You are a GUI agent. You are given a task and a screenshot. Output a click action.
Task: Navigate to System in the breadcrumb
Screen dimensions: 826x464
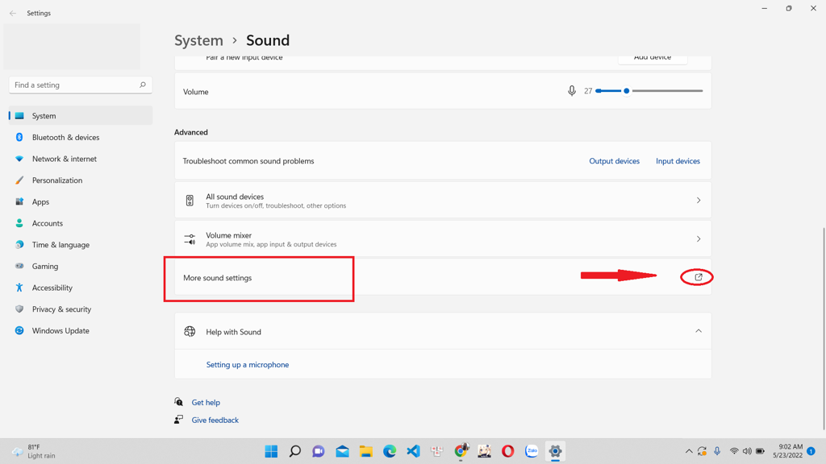click(x=198, y=40)
